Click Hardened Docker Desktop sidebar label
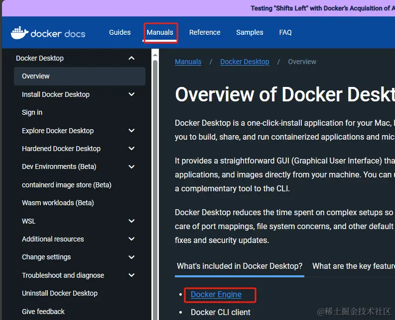Screen dimensions: 395x320 coord(61,149)
